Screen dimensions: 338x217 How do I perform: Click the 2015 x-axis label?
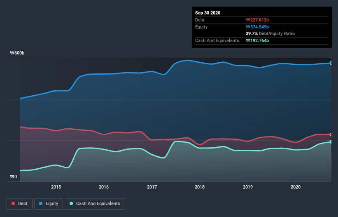[56, 187]
